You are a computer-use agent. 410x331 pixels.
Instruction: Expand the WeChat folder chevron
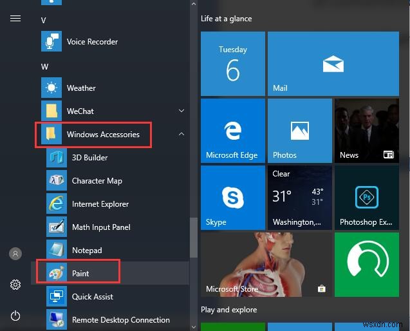tap(182, 111)
